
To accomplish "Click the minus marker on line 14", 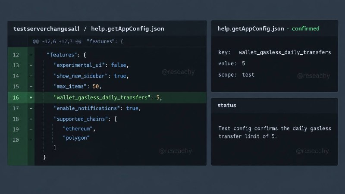I will [x=31, y=76].
